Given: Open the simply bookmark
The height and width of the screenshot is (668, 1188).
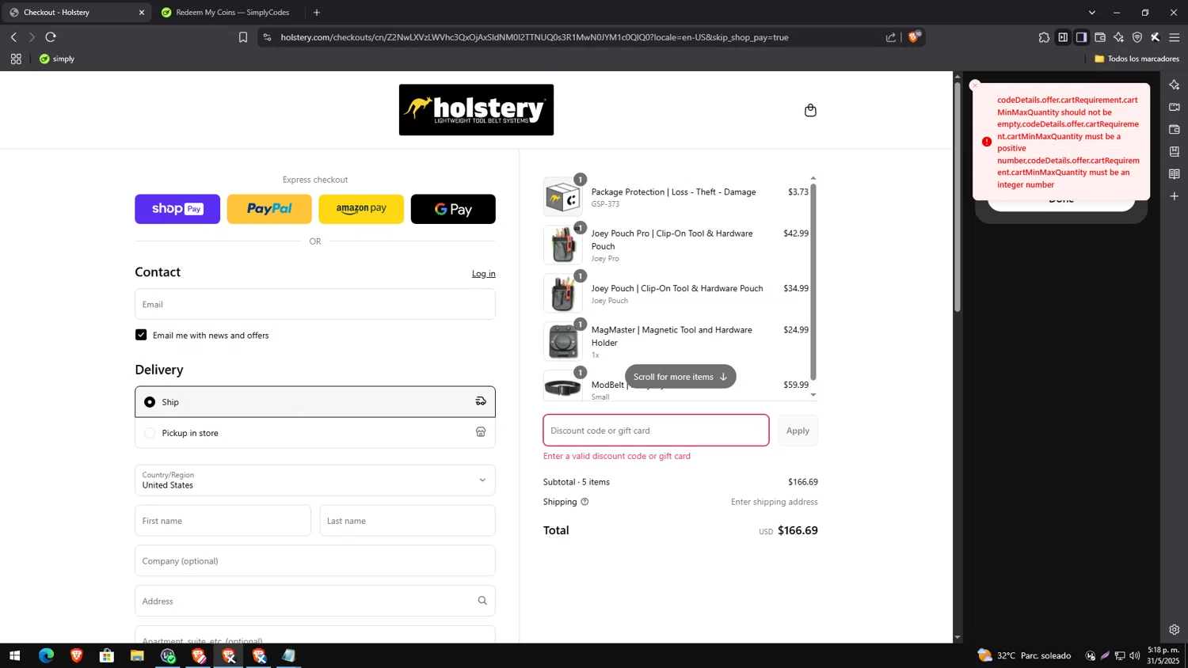Looking at the screenshot, I should click(57, 59).
